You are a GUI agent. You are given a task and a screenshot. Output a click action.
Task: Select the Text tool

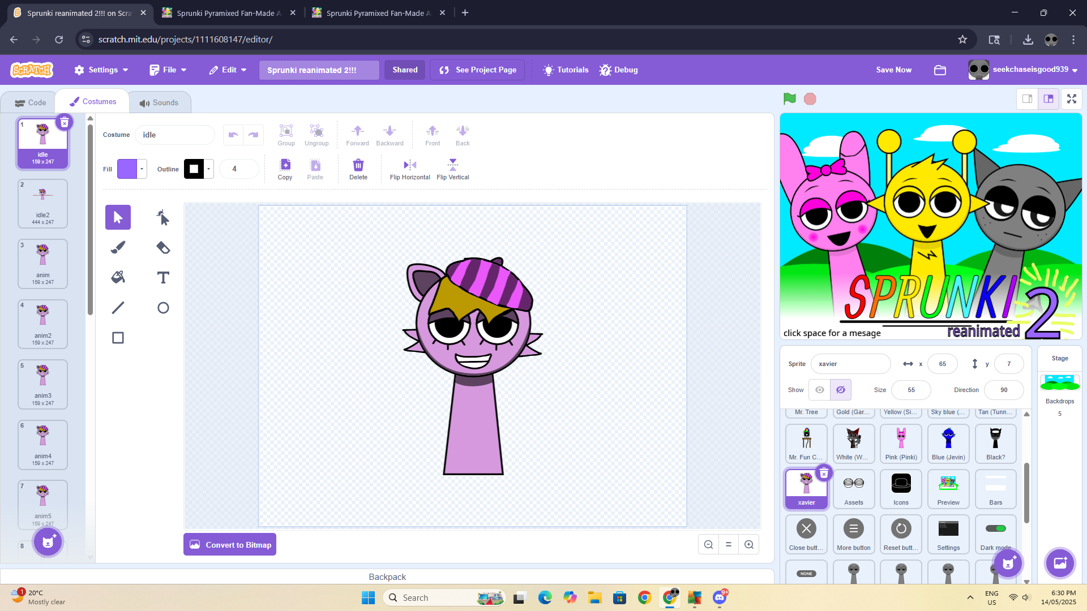click(x=163, y=277)
